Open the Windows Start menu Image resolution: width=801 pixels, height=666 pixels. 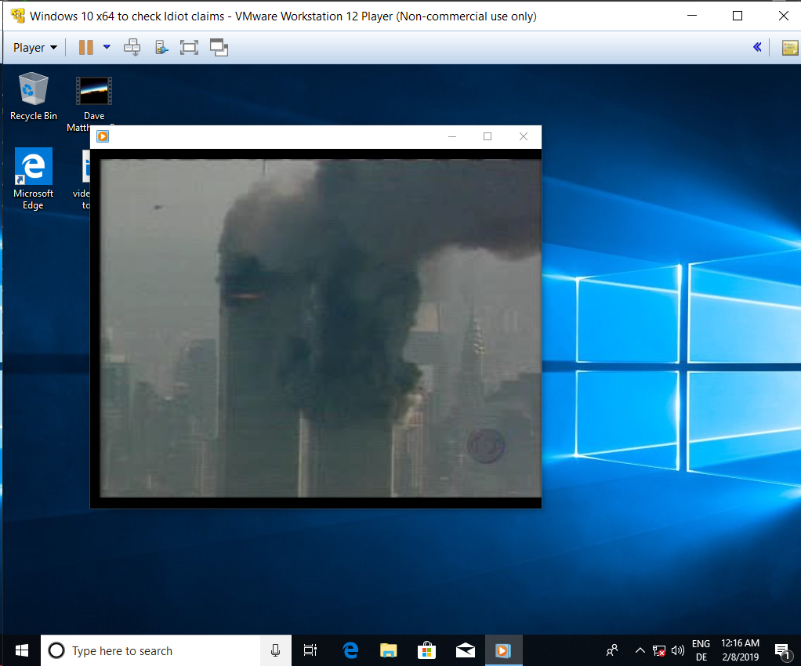point(21,650)
